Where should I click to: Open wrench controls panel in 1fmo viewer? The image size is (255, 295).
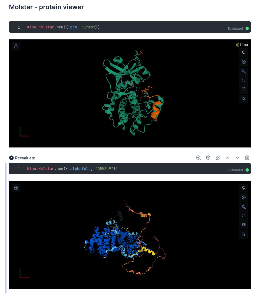[x=244, y=71]
